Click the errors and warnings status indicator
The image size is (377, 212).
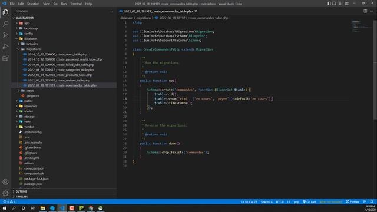pos(9,201)
